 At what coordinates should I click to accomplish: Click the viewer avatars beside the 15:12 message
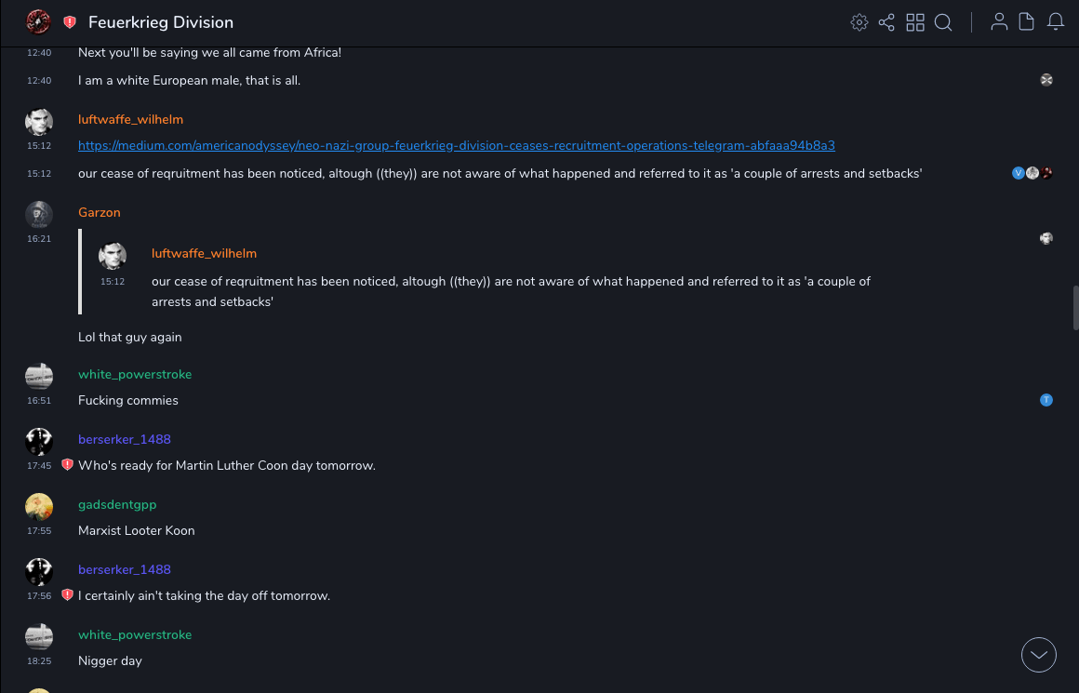[1032, 173]
